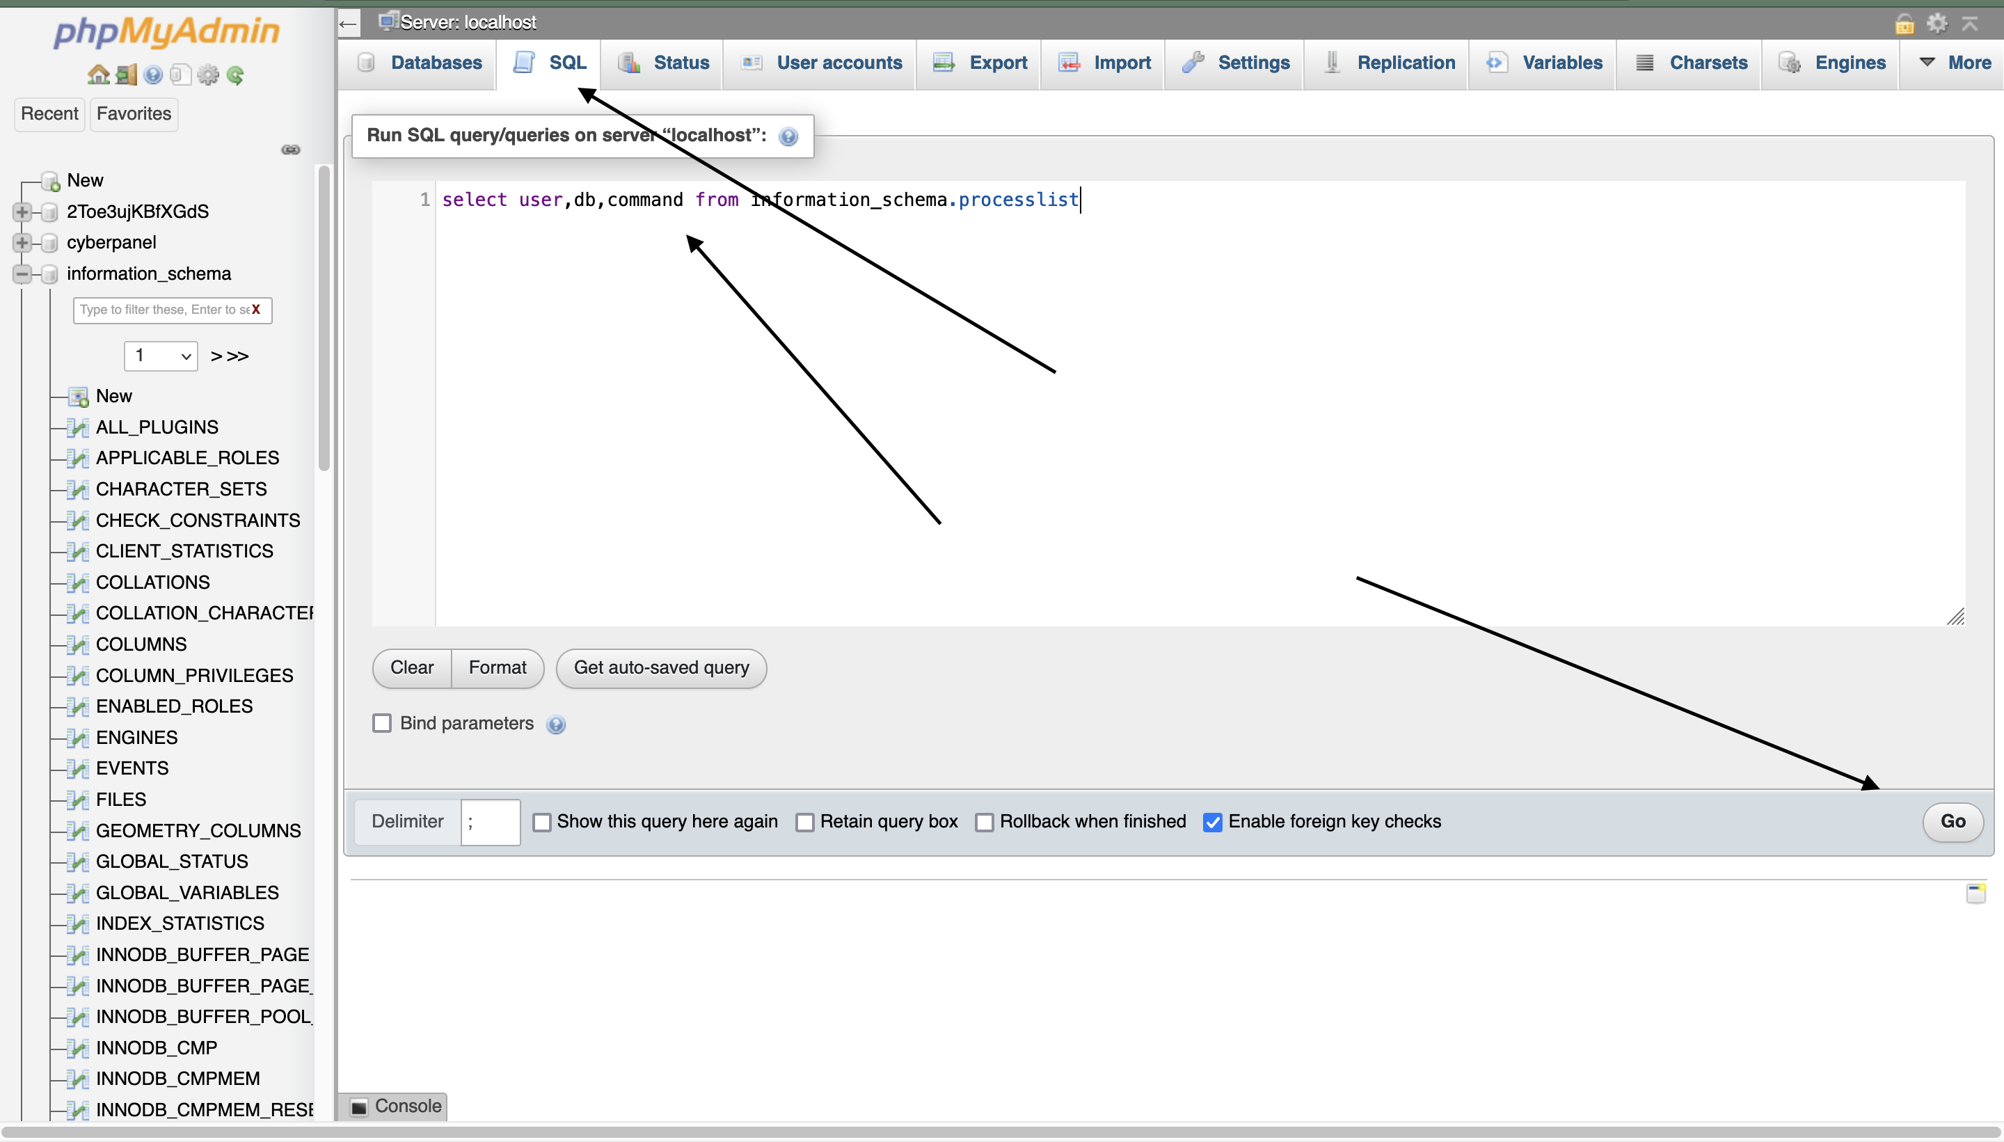
Task: Click the Favorites button
Action: click(134, 113)
